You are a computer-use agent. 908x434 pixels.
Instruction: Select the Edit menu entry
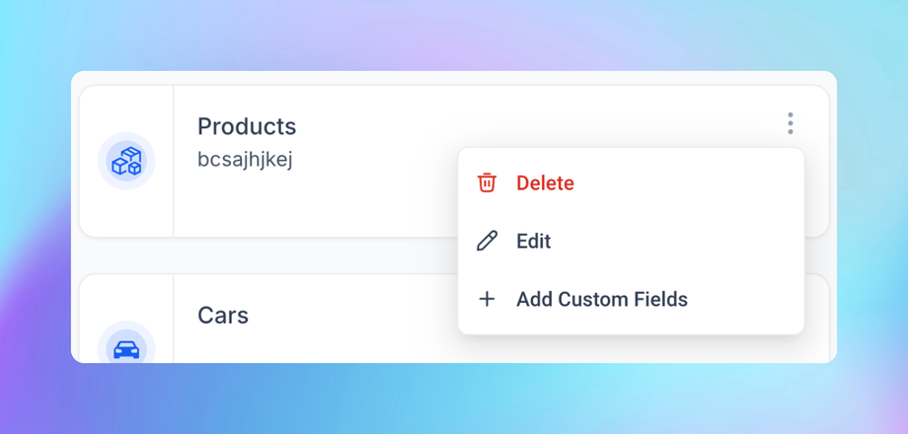(533, 242)
